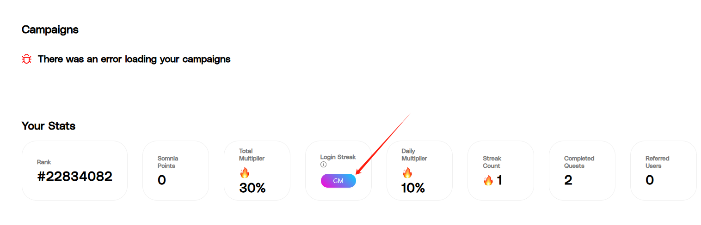Click the Completed Quests label
This screenshot has height=225, width=701.
[x=579, y=162]
